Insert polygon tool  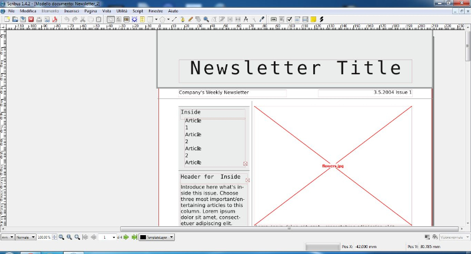[162, 19]
